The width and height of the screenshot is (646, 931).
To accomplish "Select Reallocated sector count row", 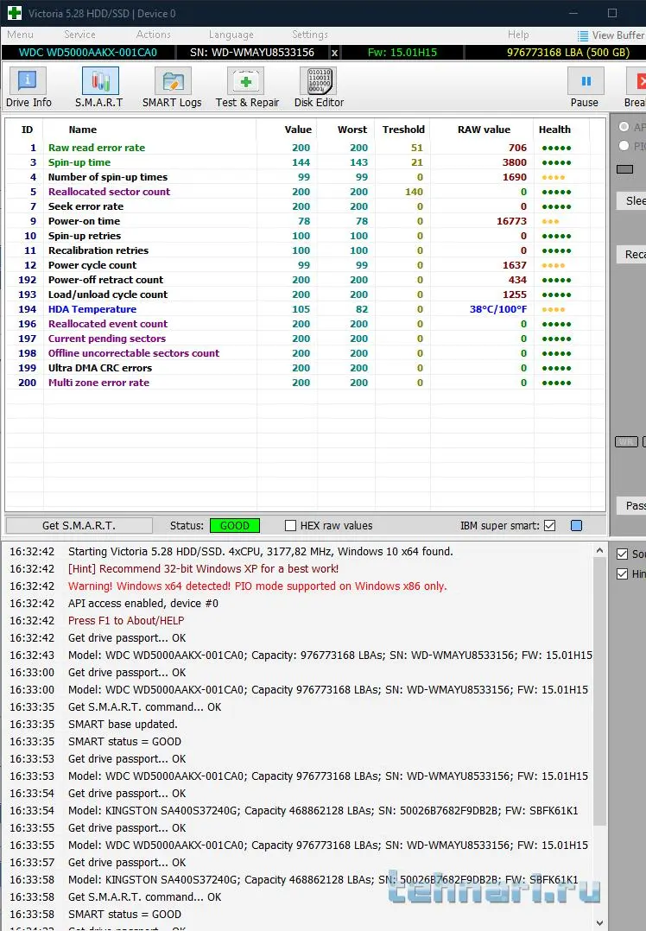I will 305,192.
